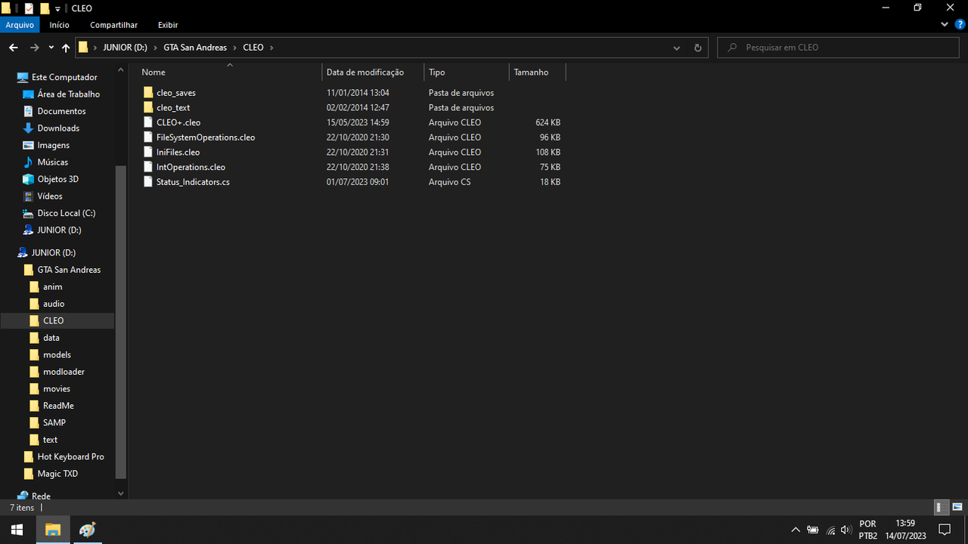
Task: Select the FileSystemOperations.cleo file
Action: 206,138
